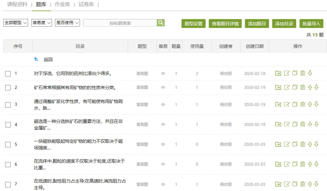Open the 试卷库 tab
The width and height of the screenshot is (327, 191).
[x=86, y=5]
